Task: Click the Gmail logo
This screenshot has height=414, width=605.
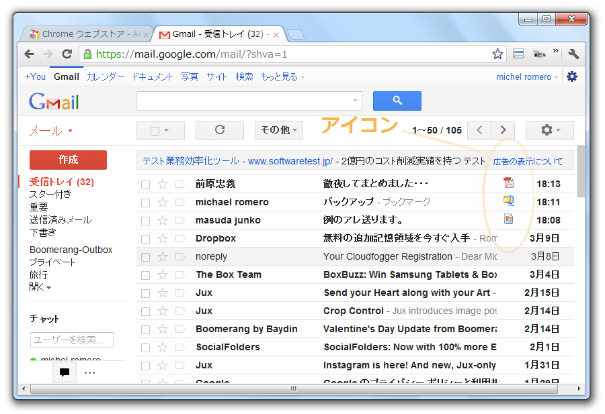Action: point(54,102)
